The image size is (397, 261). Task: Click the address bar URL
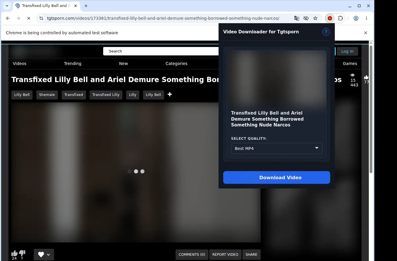pyautogui.click(x=163, y=19)
